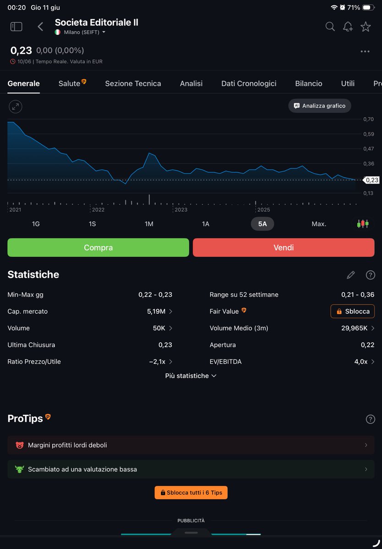Open Volume details chevron
This screenshot has width=382, height=549.
click(170, 328)
